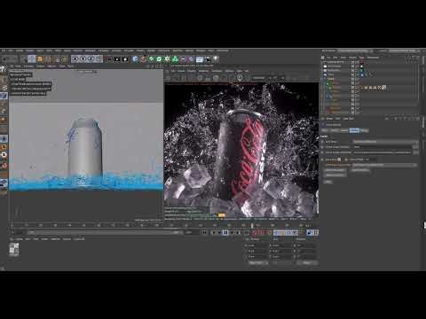Click the coordinate system icon beside Z
The height and width of the screenshot is (319, 426).
99,59
